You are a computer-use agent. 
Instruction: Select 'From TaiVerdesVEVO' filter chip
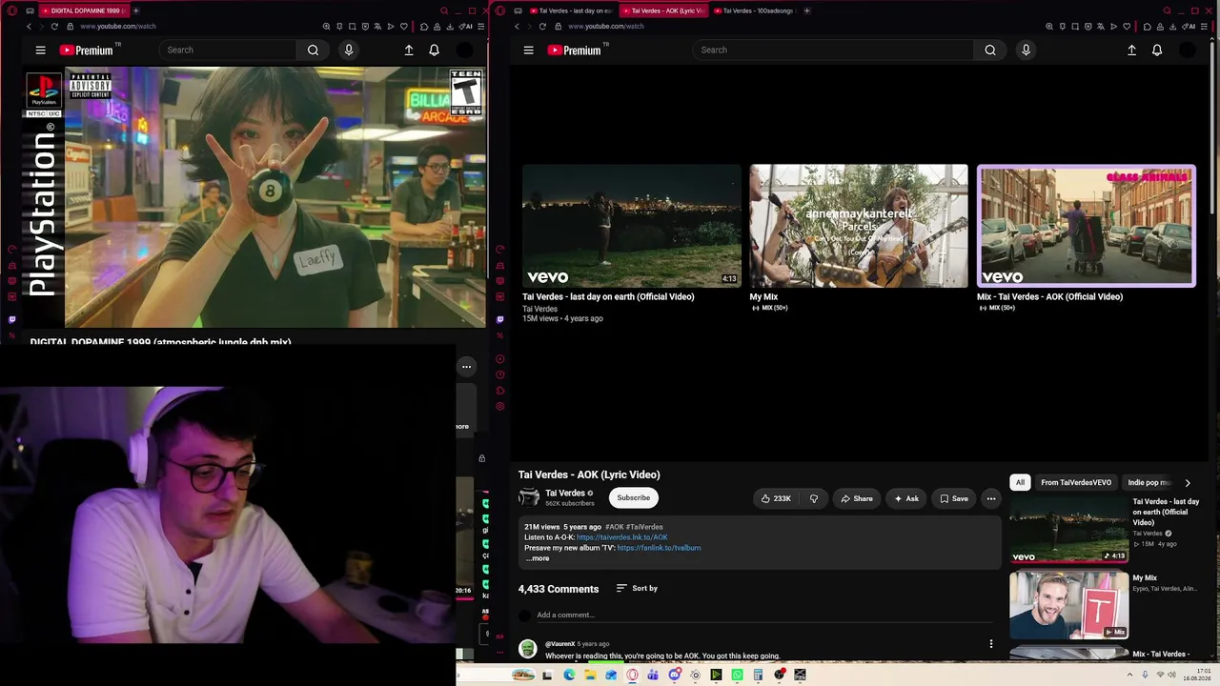pyautogui.click(x=1076, y=483)
